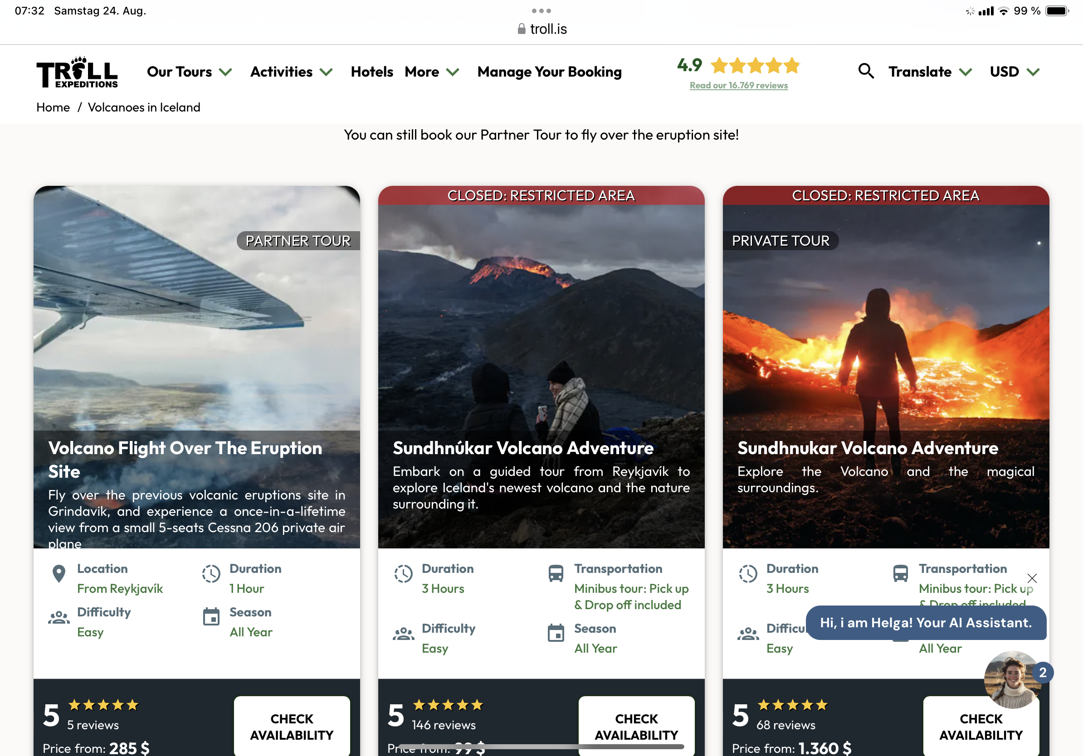Image resolution: width=1083 pixels, height=756 pixels.
Task: Click the 'Price from: 285 $' text
Action: coord(96,748)
